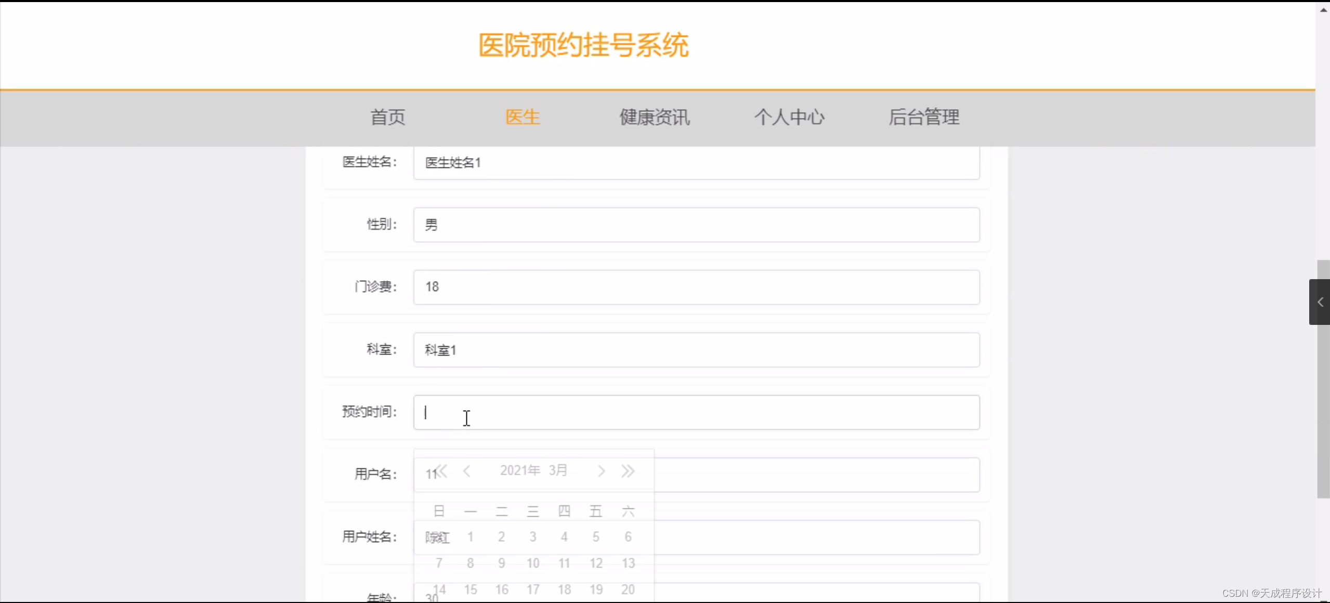Open month selector 3月 in calendar
1330x603 pixels.
(x=558, y=470)
